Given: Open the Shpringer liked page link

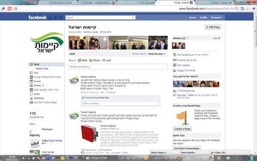Looking at the screenshot, I should pos(47,129).
